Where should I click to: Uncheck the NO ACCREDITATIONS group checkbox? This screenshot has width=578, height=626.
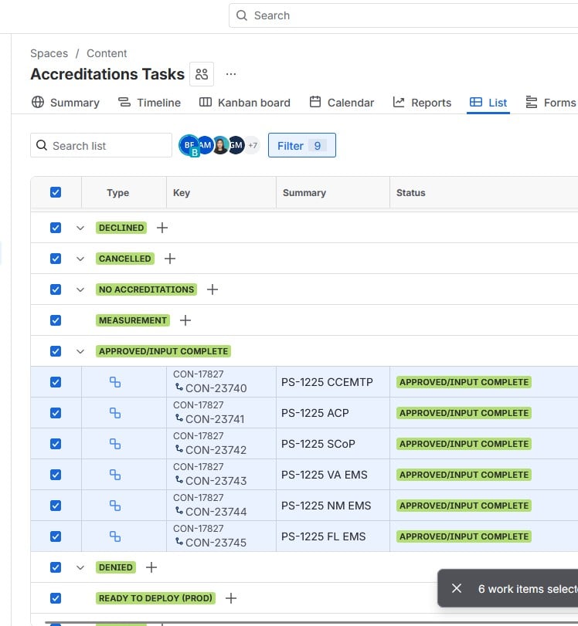tap(56, 289)
